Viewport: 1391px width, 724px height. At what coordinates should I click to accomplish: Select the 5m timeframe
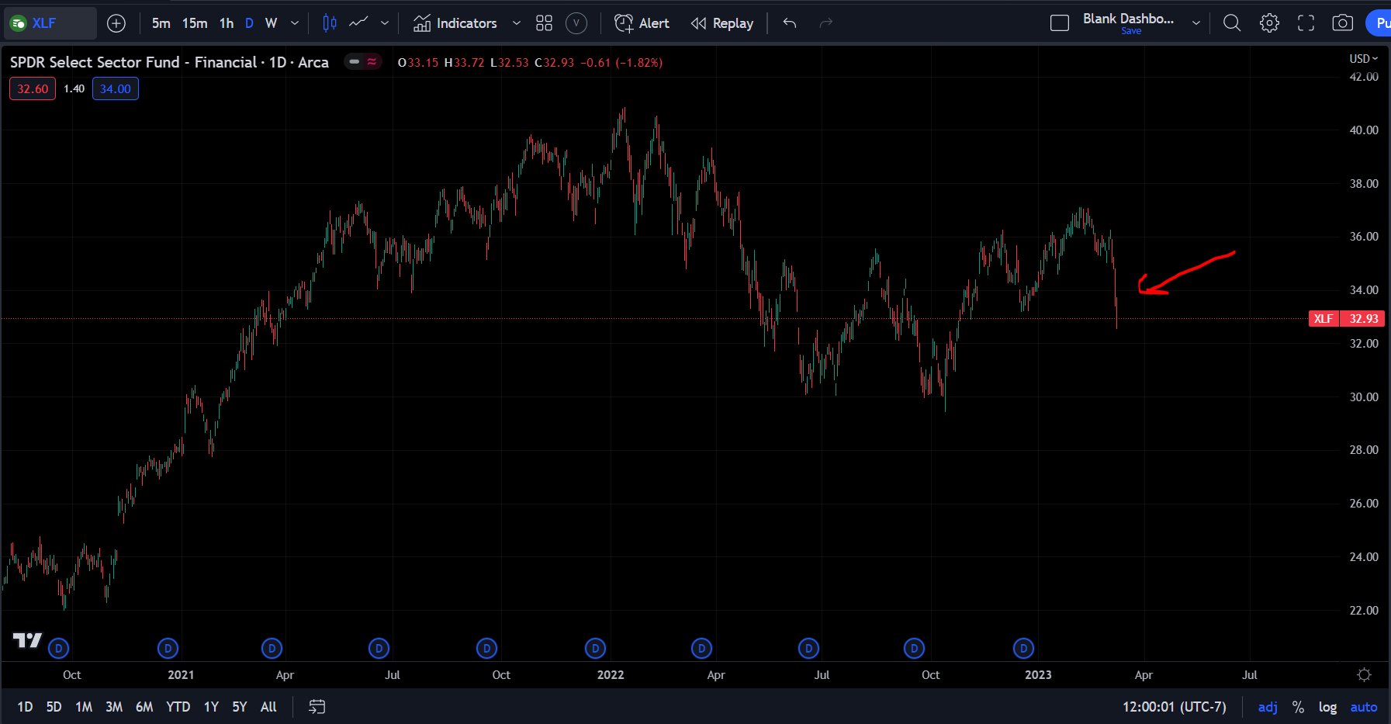(x=161, y=23)
